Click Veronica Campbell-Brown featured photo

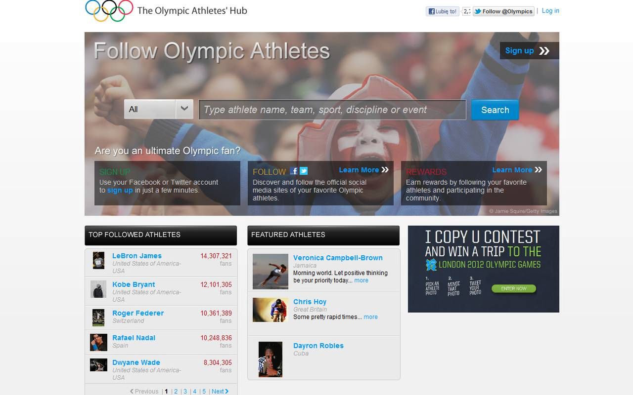point(271,271)
